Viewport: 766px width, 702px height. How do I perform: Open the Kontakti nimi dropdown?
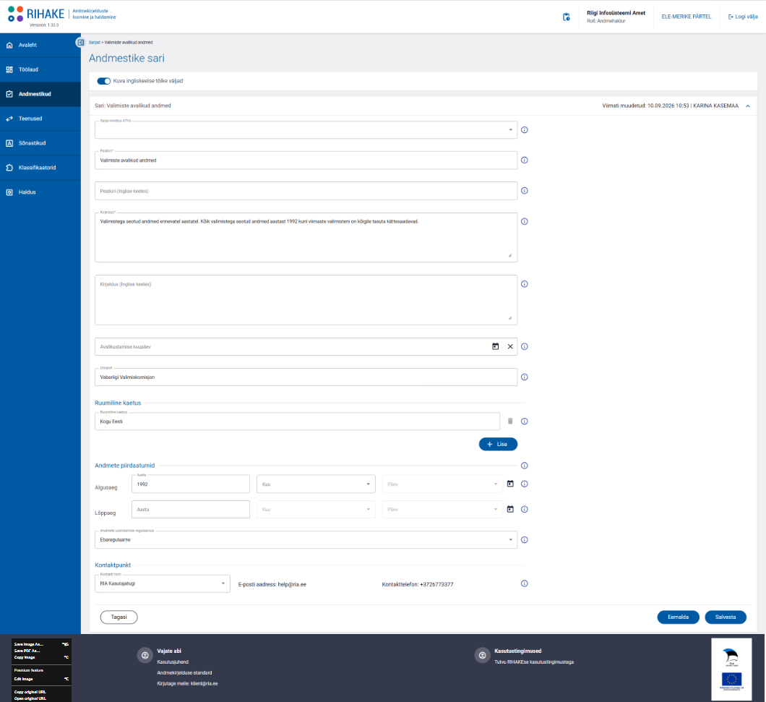[162, 583]
